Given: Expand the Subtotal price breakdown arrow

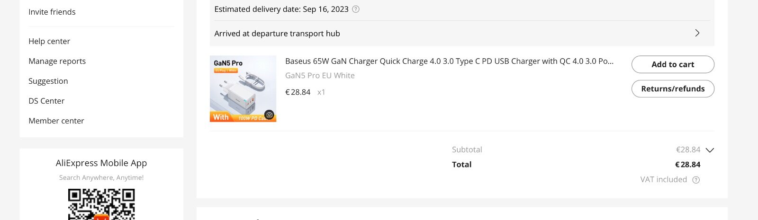Looking at the screenshot, I should point(710,150).
